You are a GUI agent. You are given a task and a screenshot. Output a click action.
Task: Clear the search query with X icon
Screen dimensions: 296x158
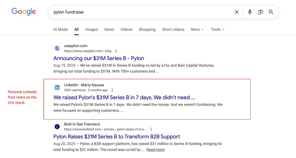[236, 12]
